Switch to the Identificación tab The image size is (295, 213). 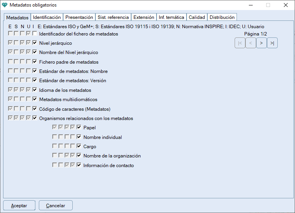[x=47, y=17]
